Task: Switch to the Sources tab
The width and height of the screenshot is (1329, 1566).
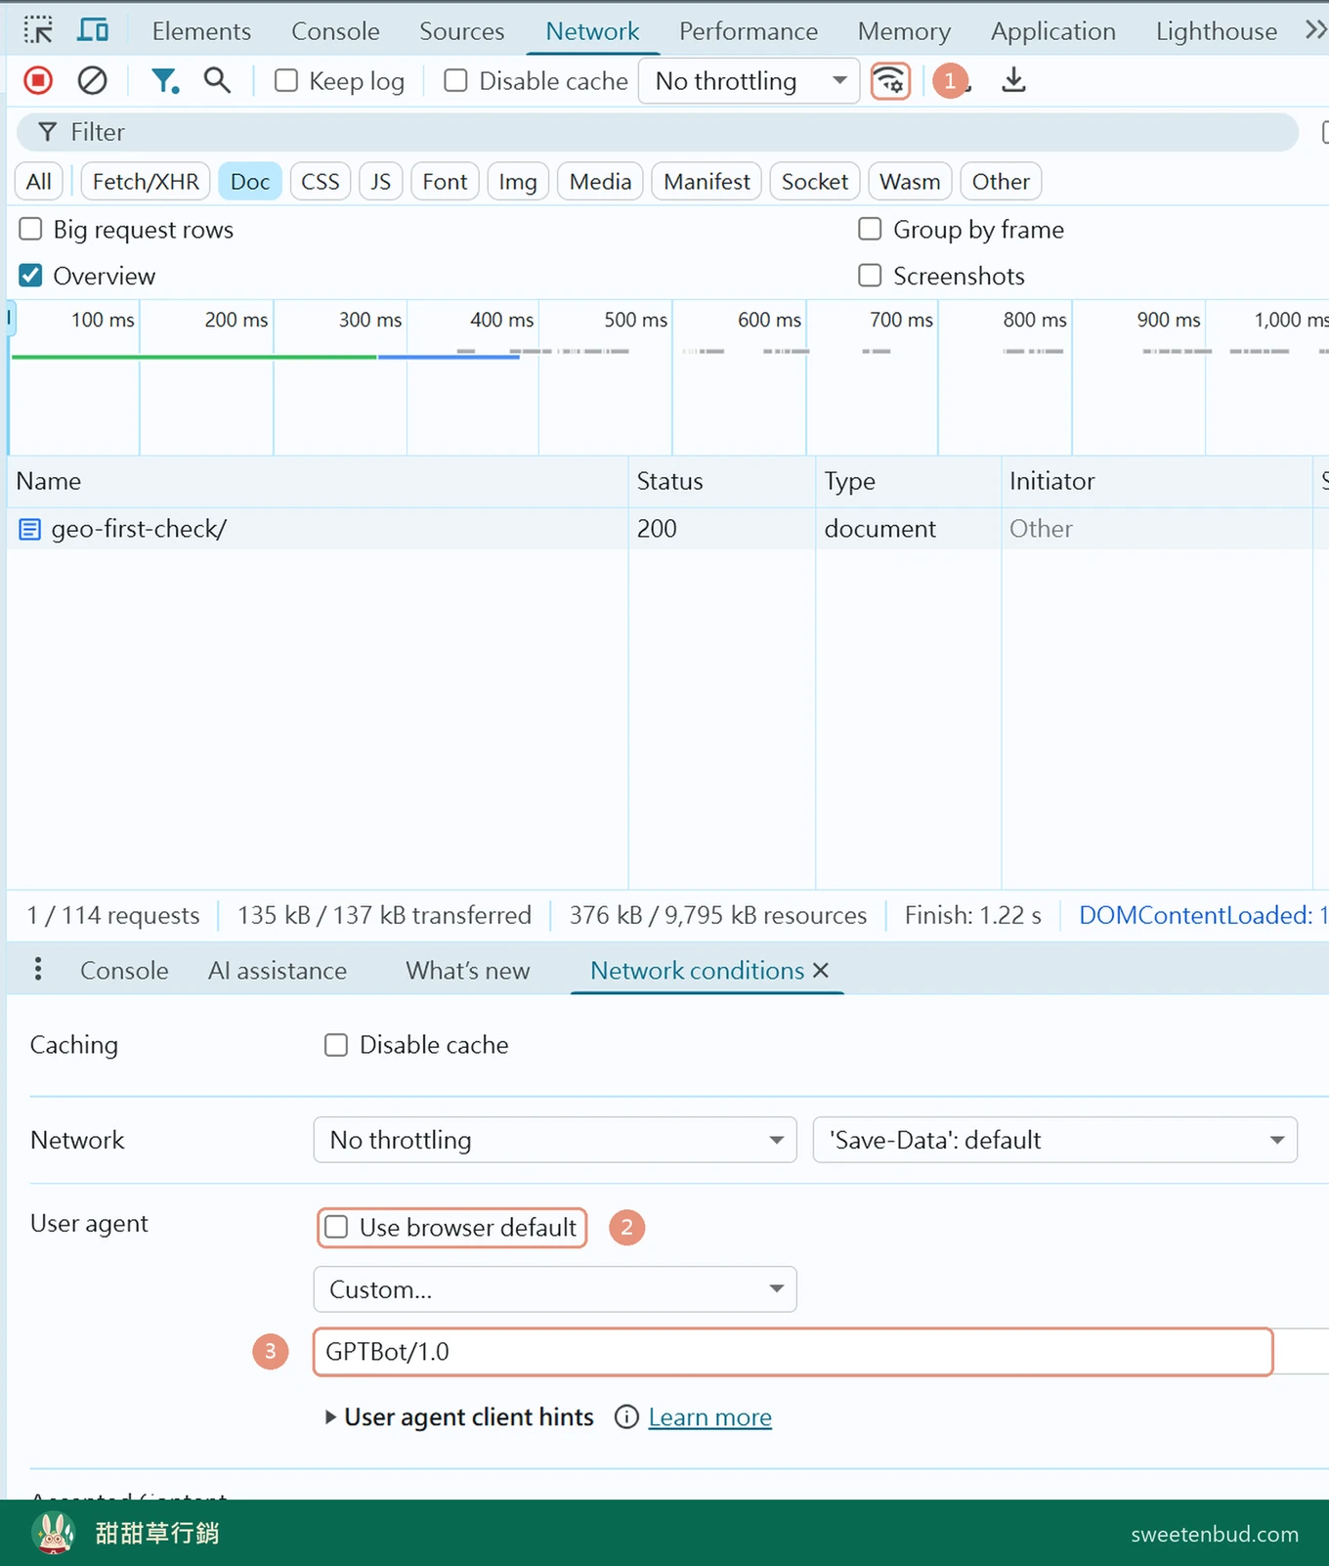Action: tap(461, 31)
